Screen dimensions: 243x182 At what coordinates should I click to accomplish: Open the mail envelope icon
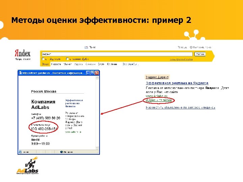(86, 48)
